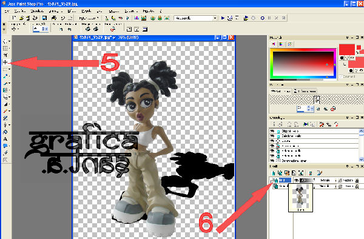Click the Save disk icon in the toolbar
The width and height of the screenshot is (364, 239).
(x=44, y=18)
